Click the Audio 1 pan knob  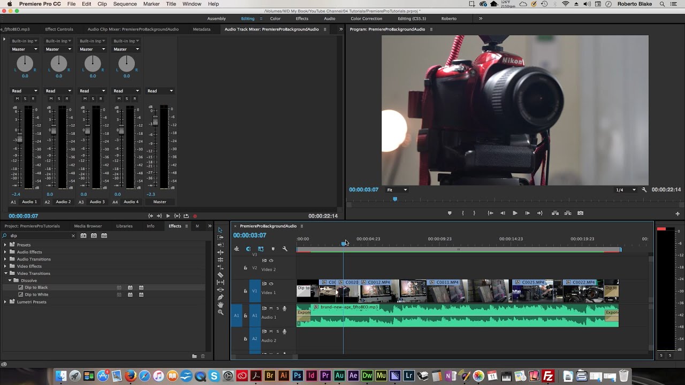pos(25,64)
